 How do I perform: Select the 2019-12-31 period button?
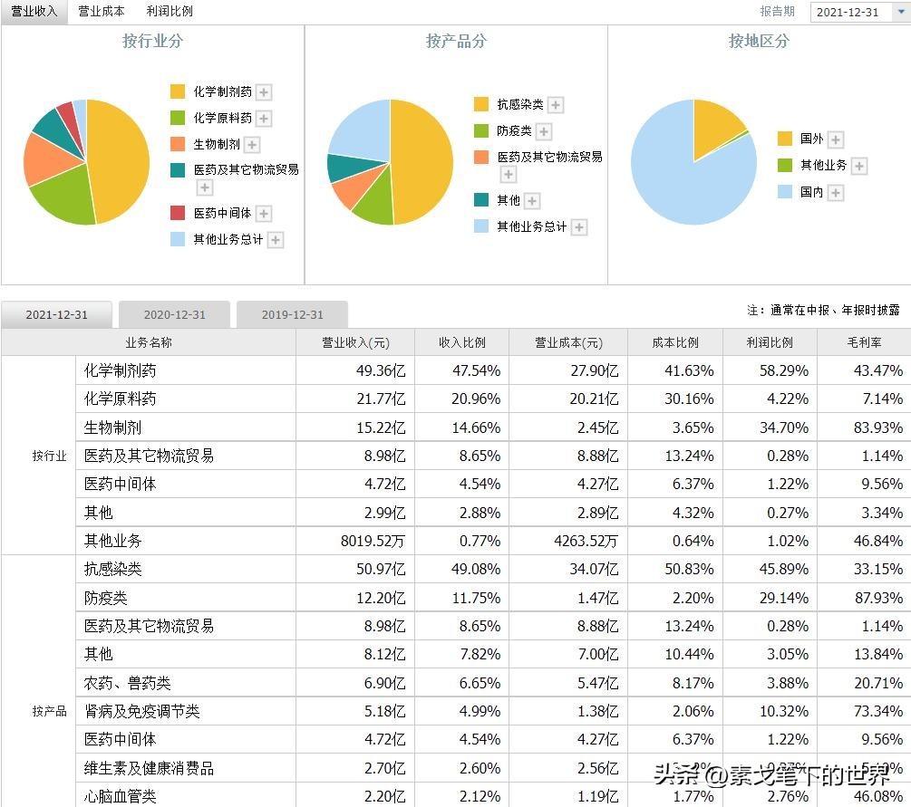tap(292, 314)
